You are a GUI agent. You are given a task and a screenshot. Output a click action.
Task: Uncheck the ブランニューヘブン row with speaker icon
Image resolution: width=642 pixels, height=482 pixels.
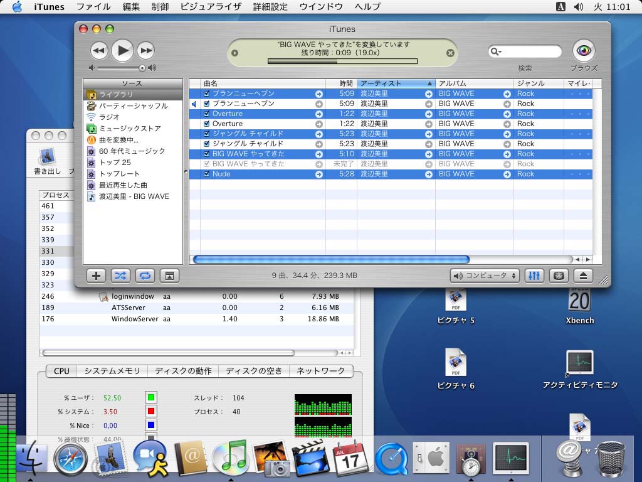(207, 104)
